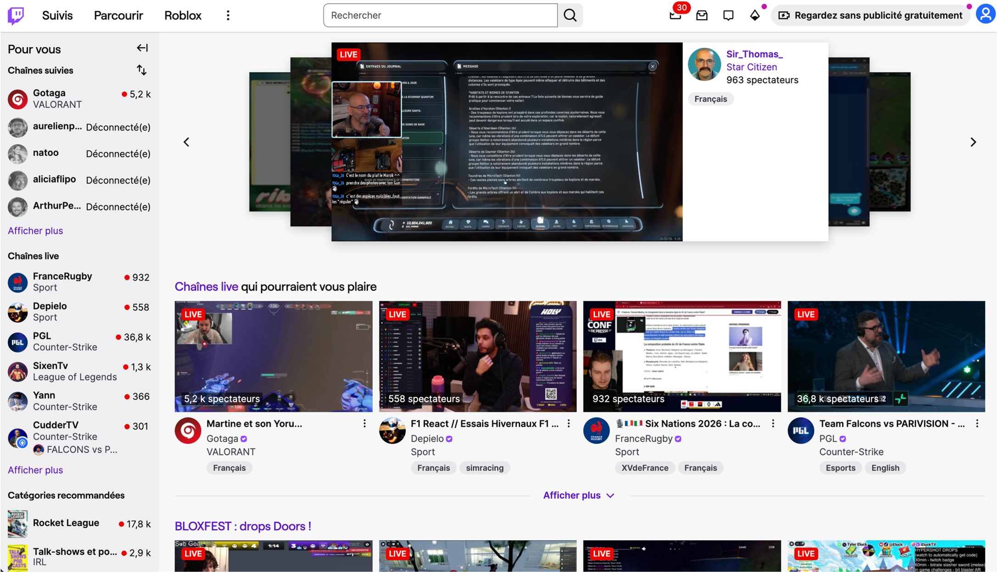
Task: Open the Roblox navigation item
Action: 183,15
